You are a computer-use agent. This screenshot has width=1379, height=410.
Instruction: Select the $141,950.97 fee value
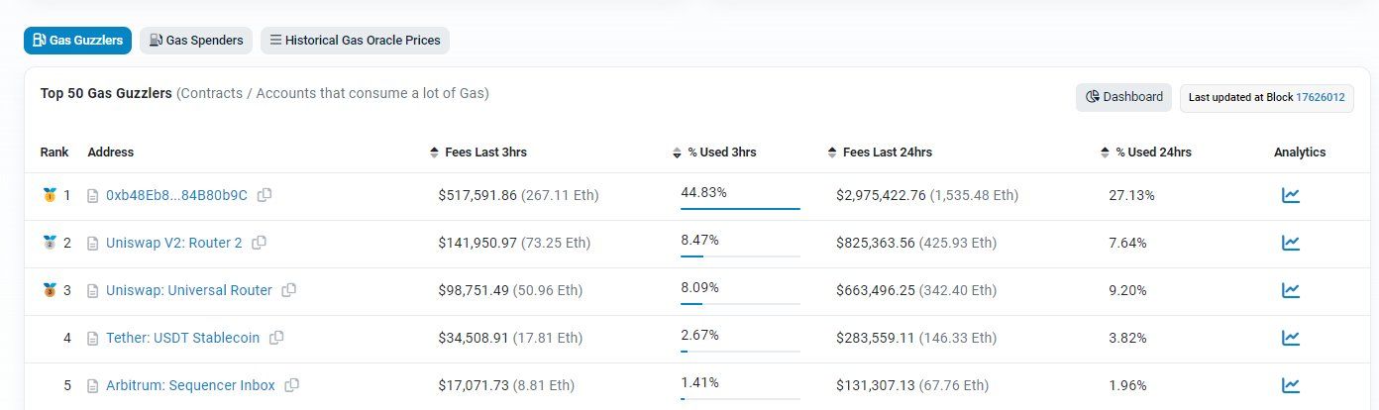(x=477, y=243)
